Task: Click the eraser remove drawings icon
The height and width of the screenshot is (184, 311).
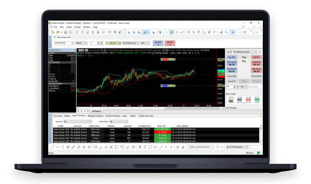Action: pyautogui.click(x=183, y=147)
